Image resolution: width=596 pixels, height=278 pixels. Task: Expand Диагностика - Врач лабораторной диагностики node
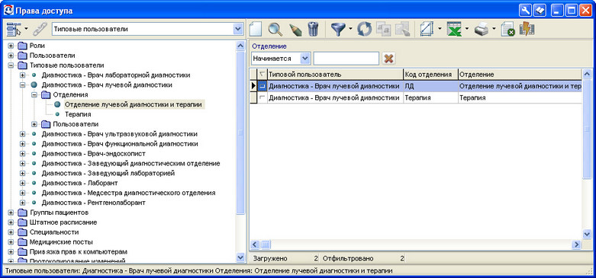pyautogui.click(x=22, y=75)
